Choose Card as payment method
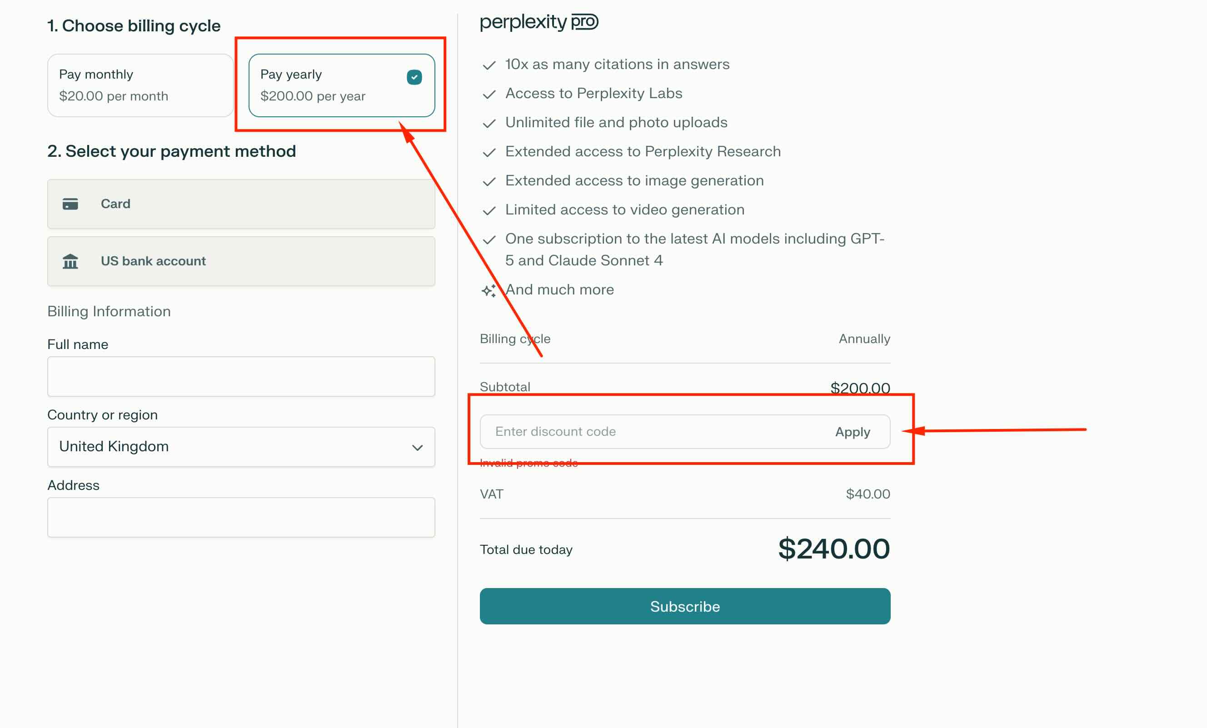Image resolution: width=1207 pixels, height=728 pixels. click(x=241, y=204)
